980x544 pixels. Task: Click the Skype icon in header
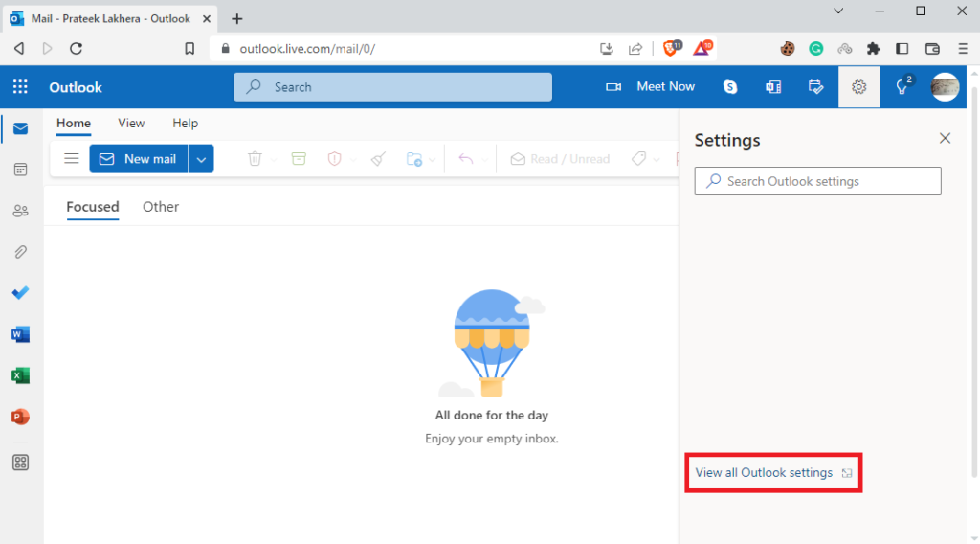click(730, 87)
